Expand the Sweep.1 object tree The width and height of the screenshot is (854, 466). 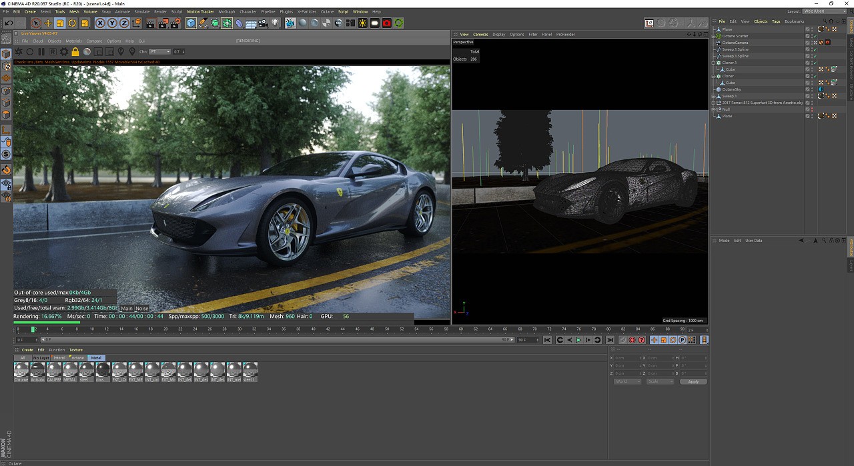click(714, 96)
